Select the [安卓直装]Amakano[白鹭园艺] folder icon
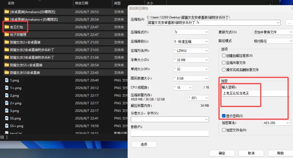The width and height of the screenshot is (293, 158). tap(7, 12)
